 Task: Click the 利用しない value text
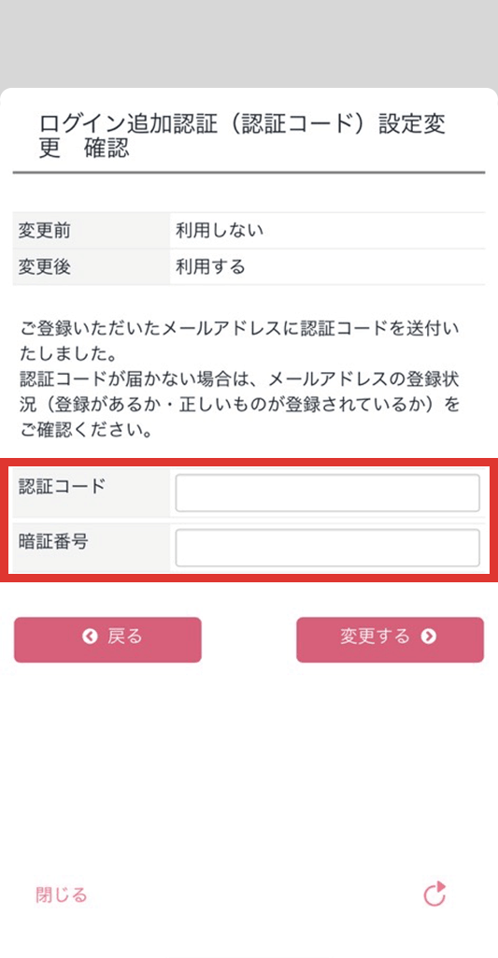[219, 230]
